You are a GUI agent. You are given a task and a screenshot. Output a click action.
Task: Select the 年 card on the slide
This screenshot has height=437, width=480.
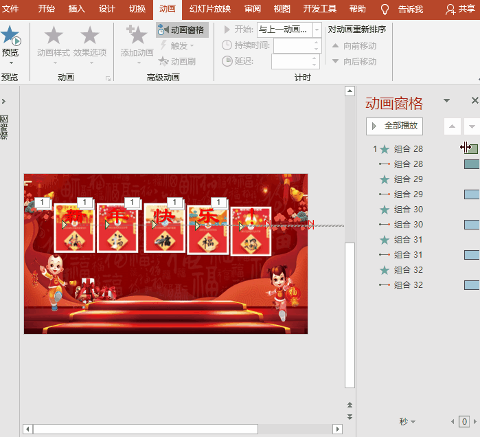click(x=117, y=228)
